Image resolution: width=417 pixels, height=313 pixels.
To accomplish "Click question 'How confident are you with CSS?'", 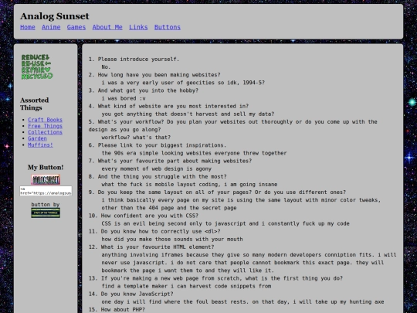I will 150,216.
